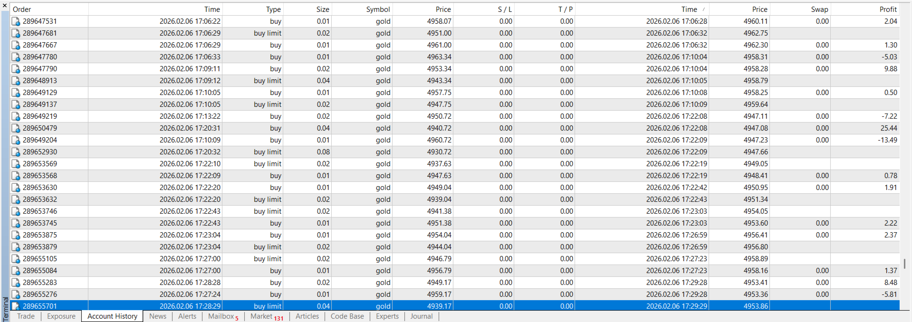
Task: Click the order icon for 289655283
Action: (16, 283)
